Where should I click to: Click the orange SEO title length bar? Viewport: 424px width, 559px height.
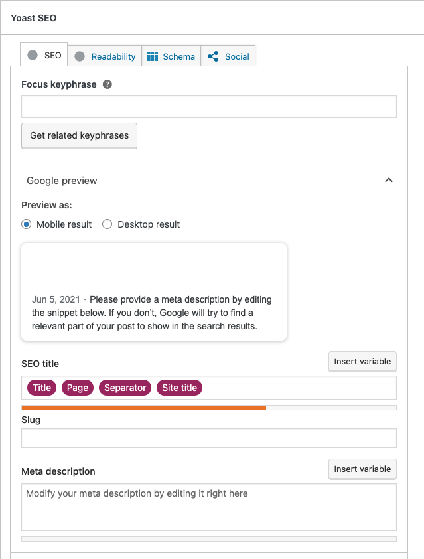click(x=143, y=408)
